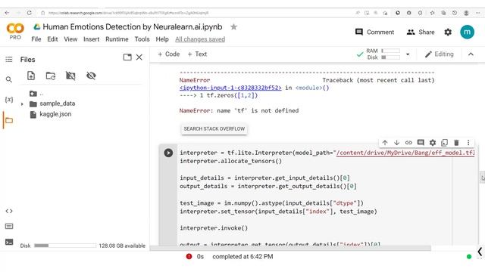Open the code snippets sidebar icon
The width and height of the screenshot is (485, 272).
[x=9, y=211]
